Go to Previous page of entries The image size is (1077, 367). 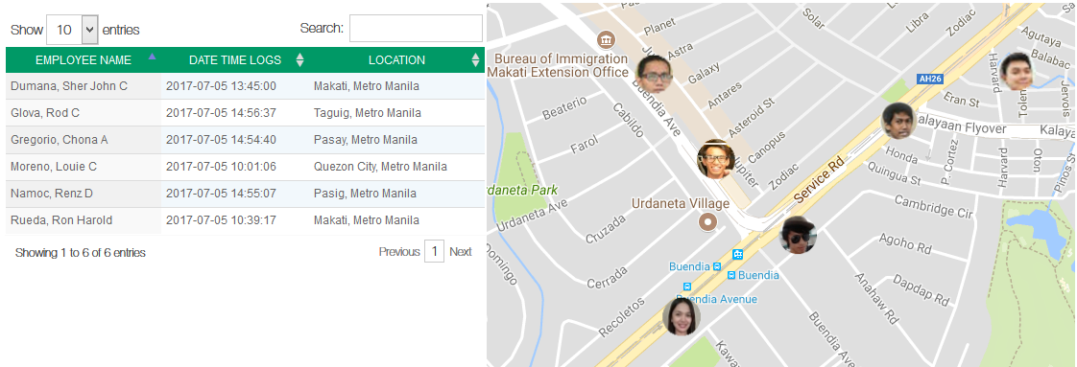coord(399,252)
